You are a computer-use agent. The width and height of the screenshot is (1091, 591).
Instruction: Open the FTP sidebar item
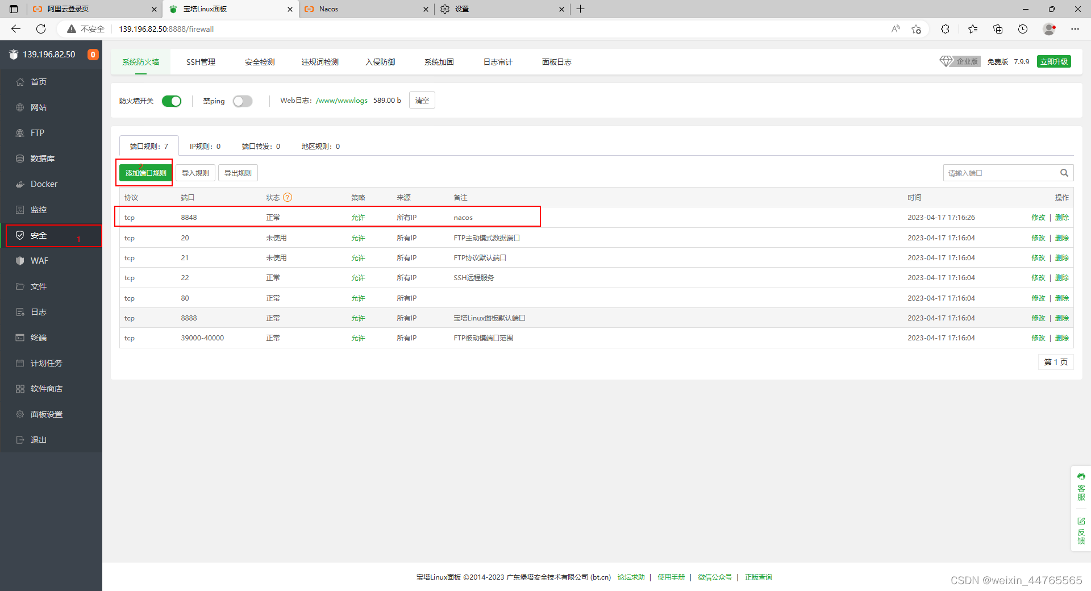(51, 133)
